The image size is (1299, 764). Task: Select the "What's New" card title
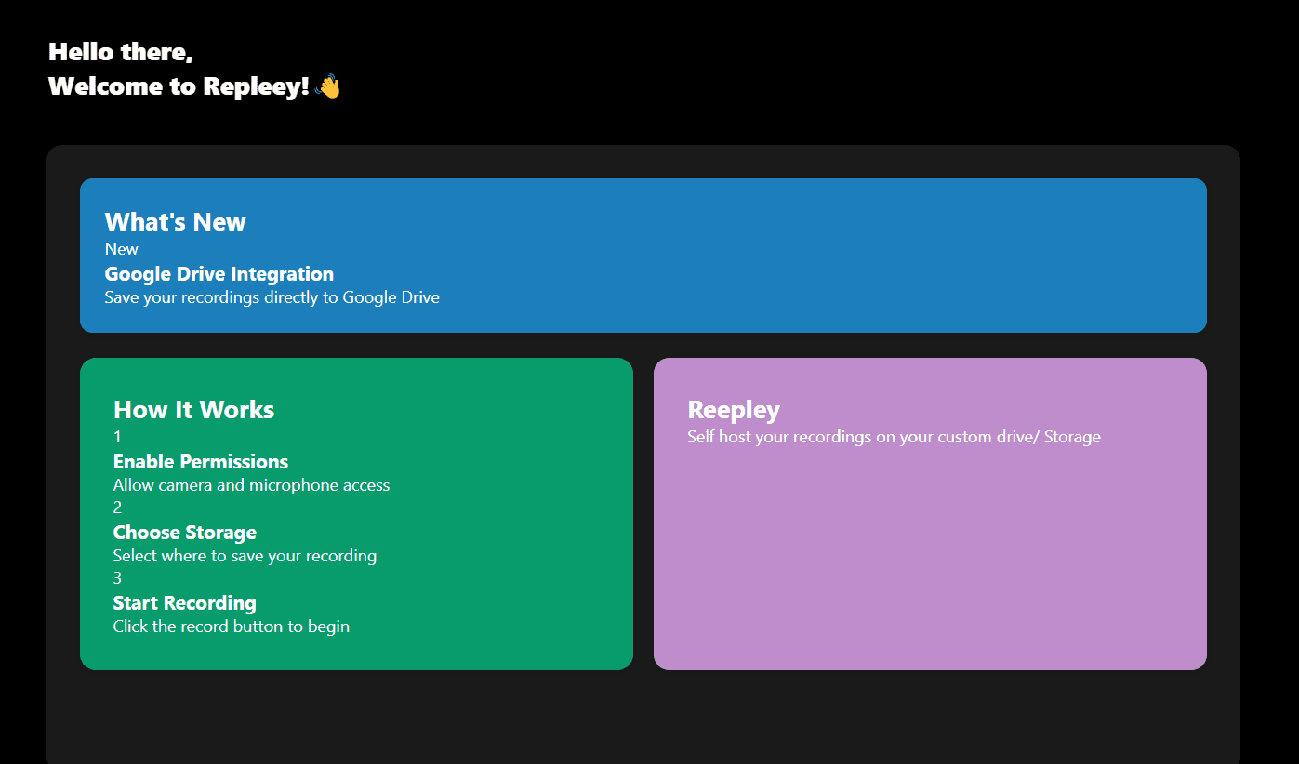[175, 222]
